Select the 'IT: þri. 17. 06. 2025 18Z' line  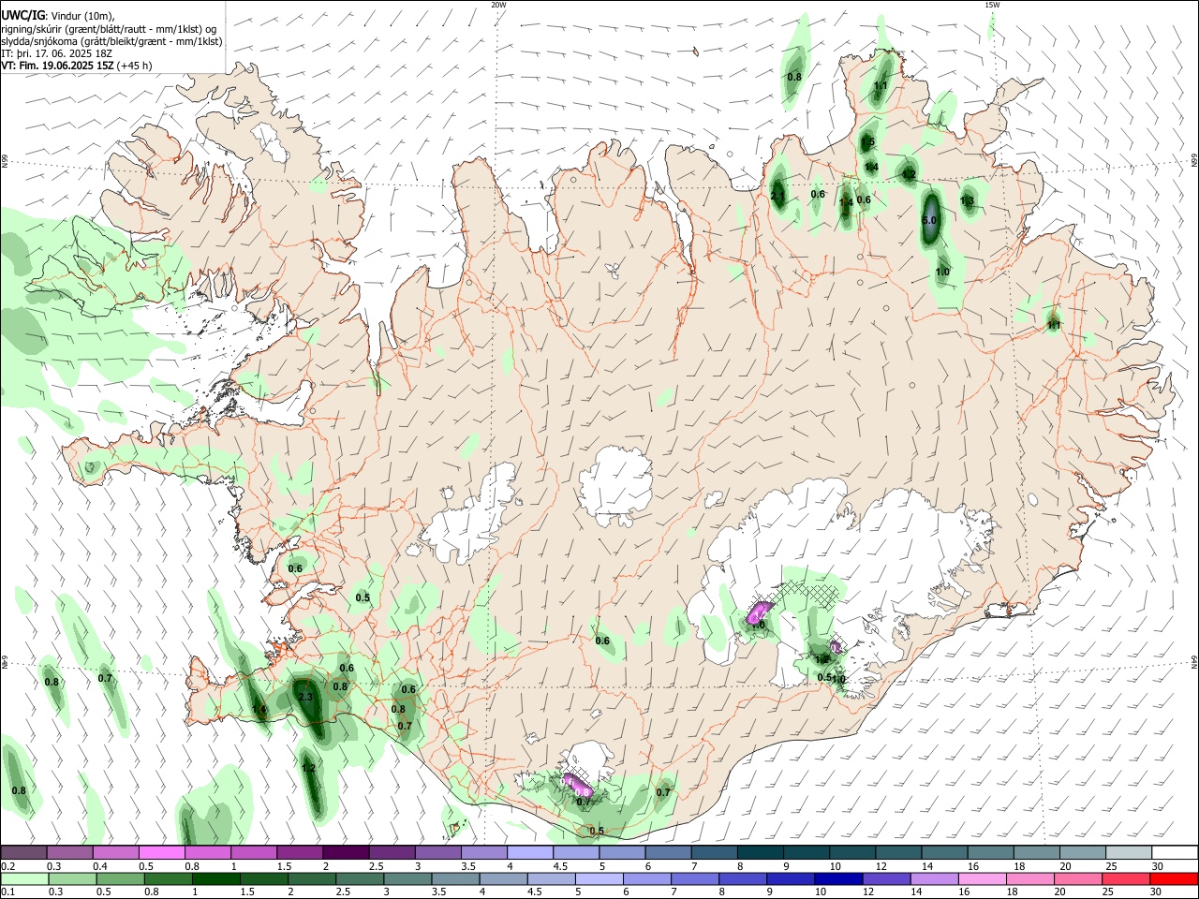coord(57,53)
